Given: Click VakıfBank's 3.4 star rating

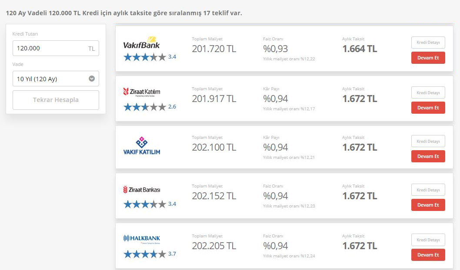Looking at the screenshot, I should click(x=150, y=57).
